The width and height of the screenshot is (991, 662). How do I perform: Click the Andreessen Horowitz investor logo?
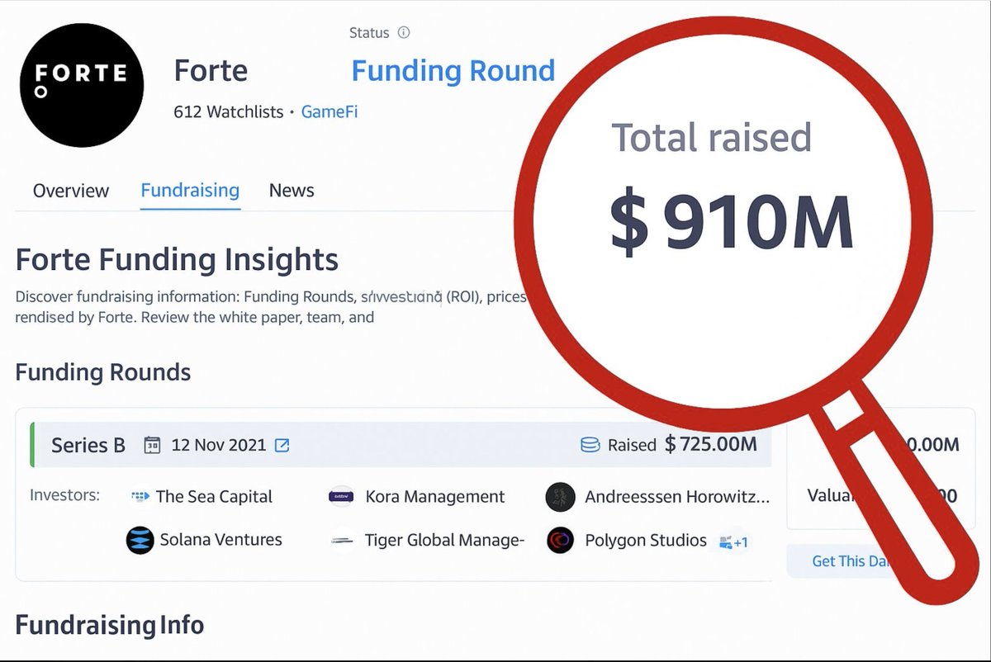click(x=560, y=497)
